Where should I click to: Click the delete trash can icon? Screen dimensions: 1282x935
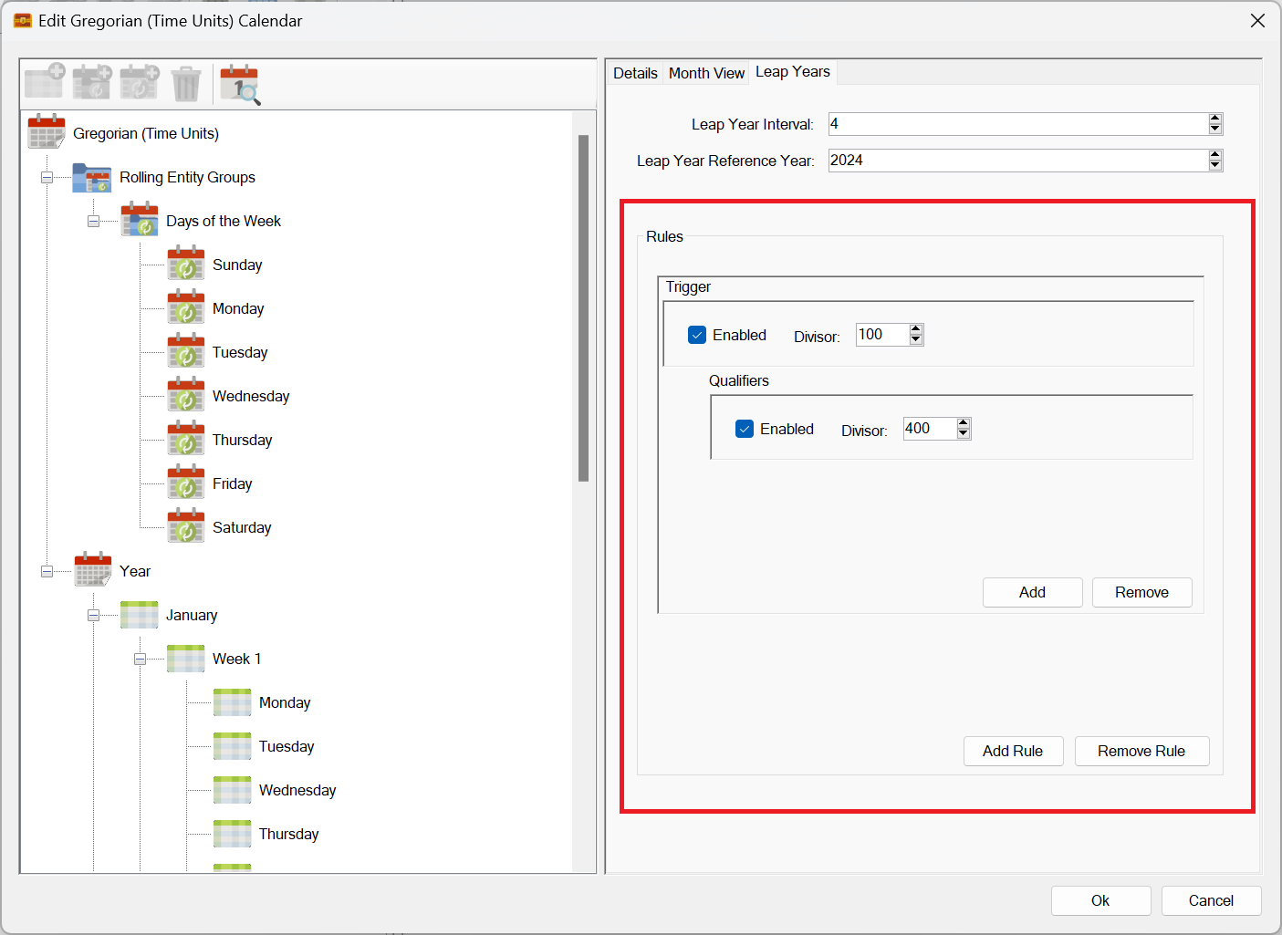[186, 84]
